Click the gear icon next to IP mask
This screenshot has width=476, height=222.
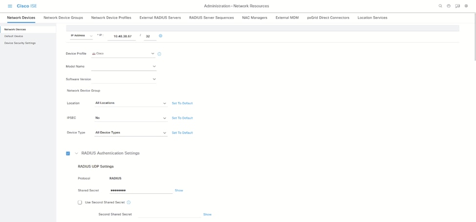point(161,36)
